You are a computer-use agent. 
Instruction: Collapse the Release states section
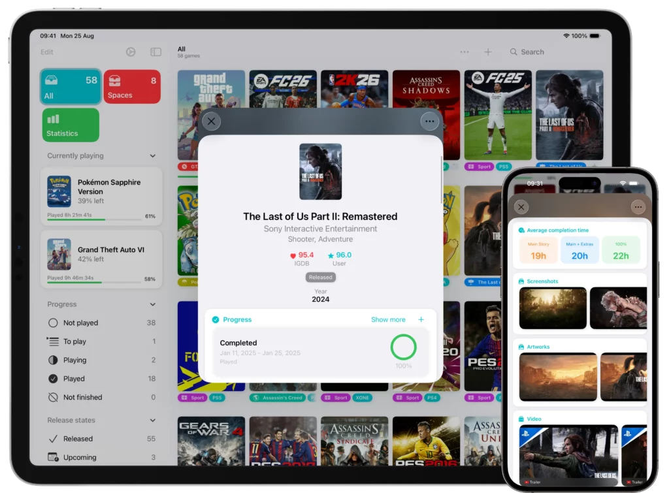153,421
